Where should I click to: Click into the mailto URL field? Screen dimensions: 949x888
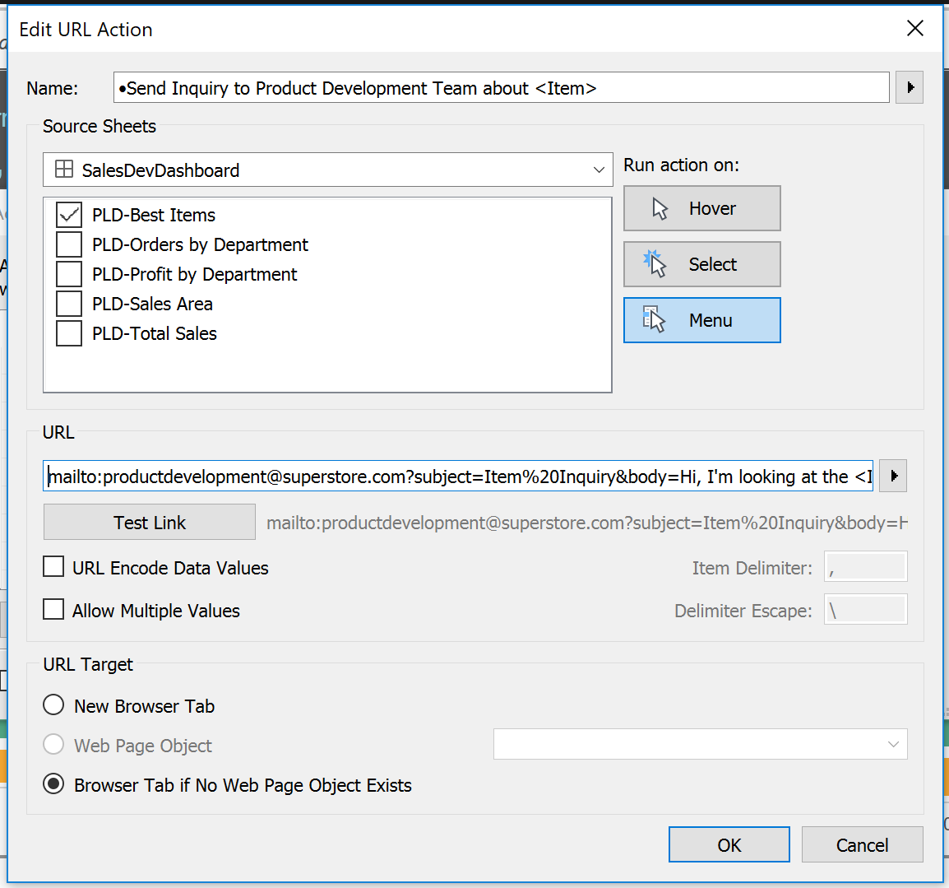[458, 477]
